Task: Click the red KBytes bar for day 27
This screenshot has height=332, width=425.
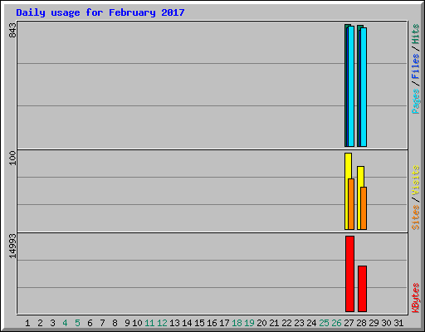Action: pyautogui.click(x=349, y=274)
